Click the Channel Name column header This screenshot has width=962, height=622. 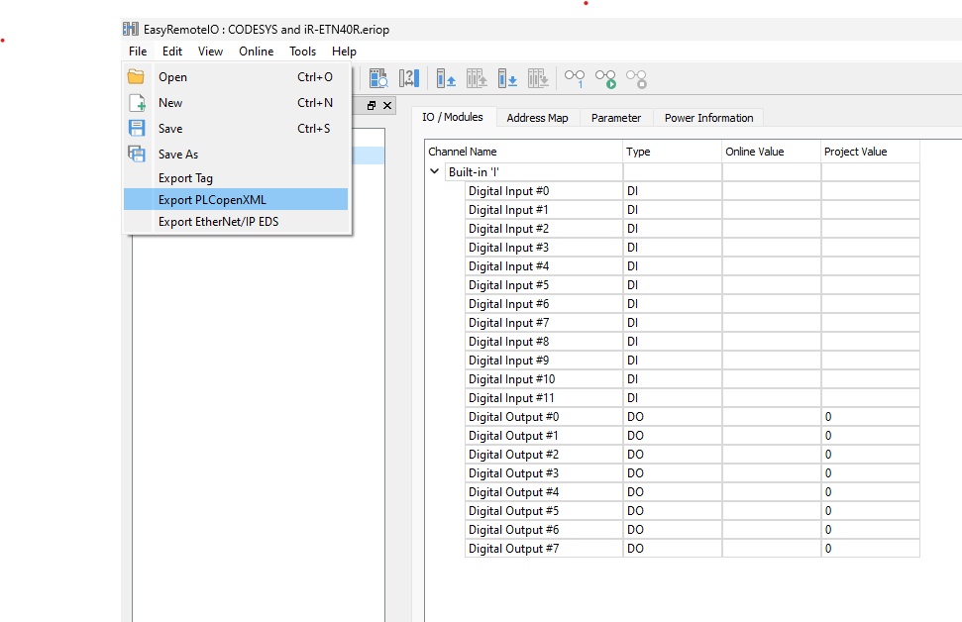(x=523, y=152)
